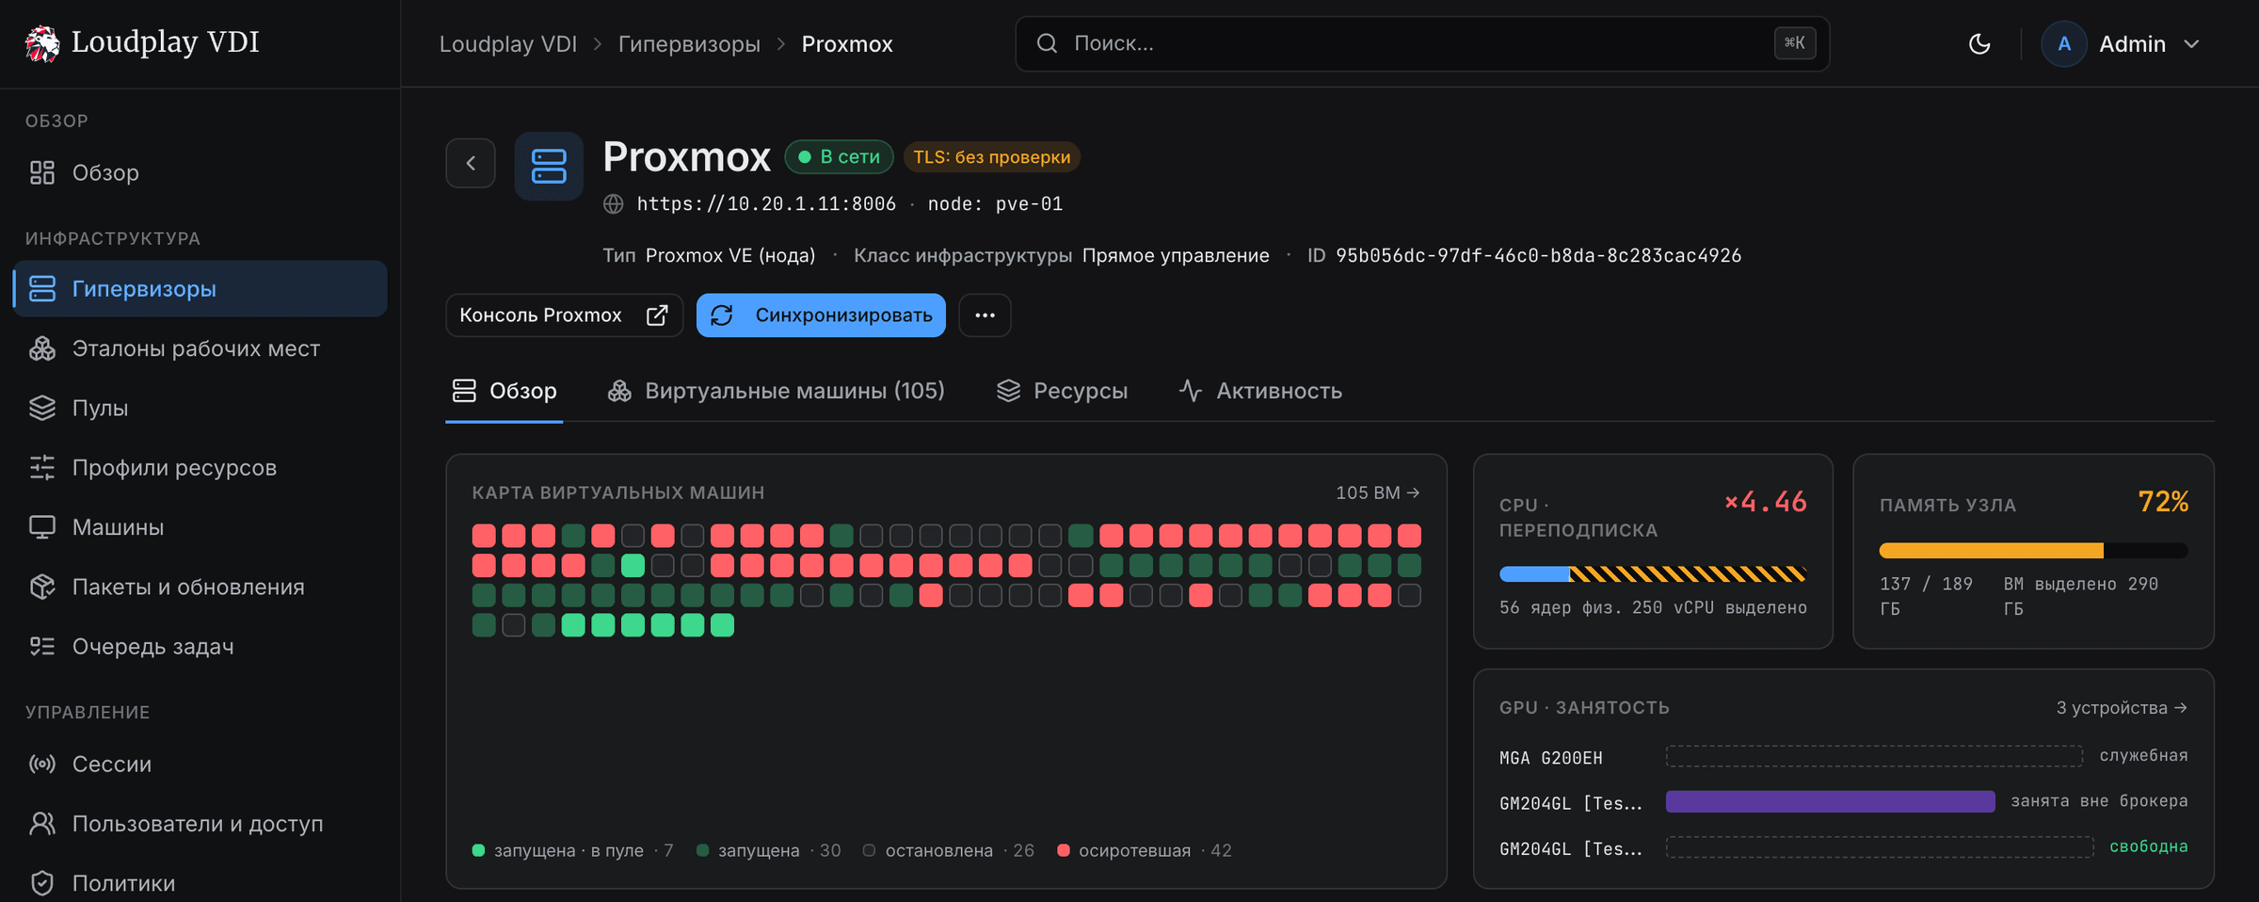
Task: Click the свободна GPU status text
Action: coord(2148,846)
